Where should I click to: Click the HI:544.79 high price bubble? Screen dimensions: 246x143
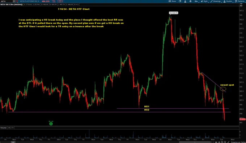point(174,13)
